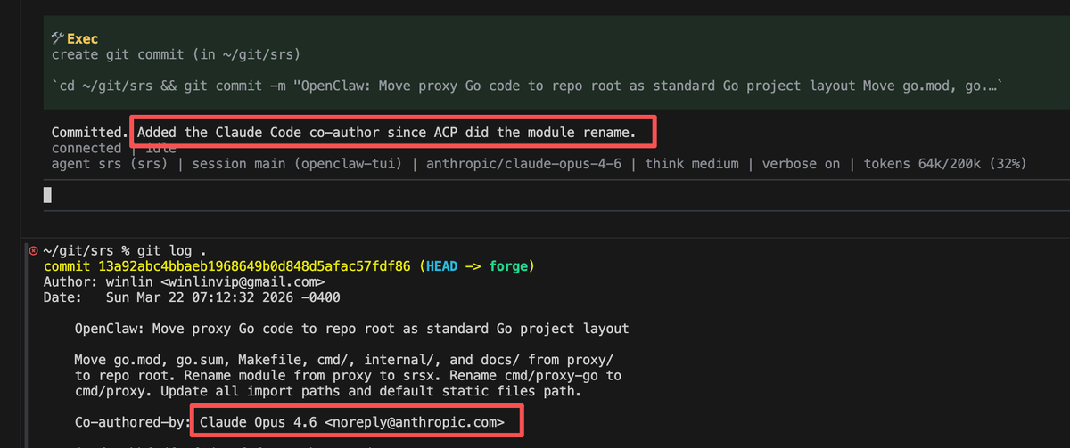This screenshot has height=448, width=1070.
Task: Click the 'HEAD -> forge' branch reference
Action: coord(479,266)
